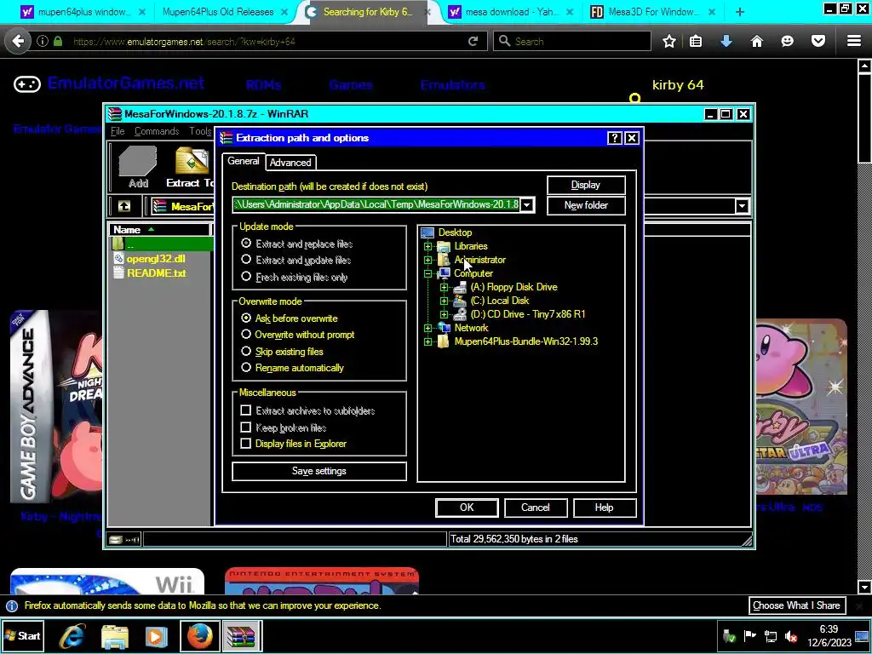
Task: Click the Help button in the dialog
Action: pyautogui.click(x=605, y=508)
